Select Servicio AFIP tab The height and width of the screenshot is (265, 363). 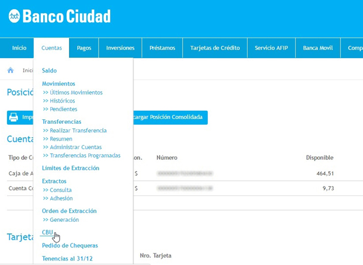(271, 48)
